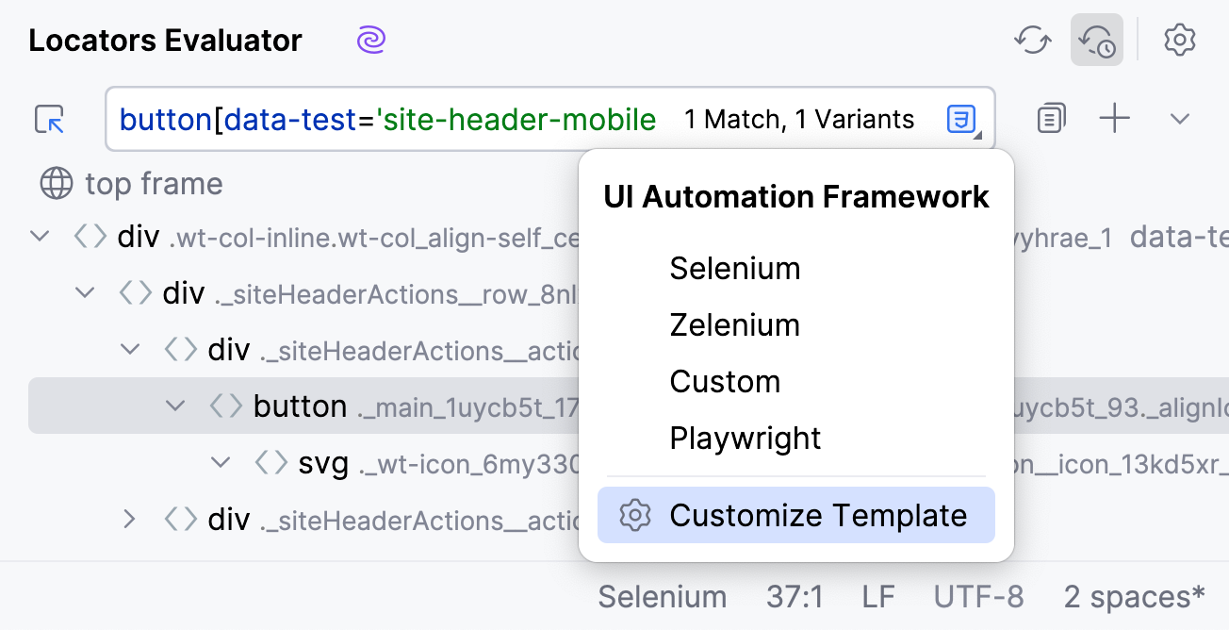Viewport: 1229px width, 630px height.
Task: Open the dropdown chevron next to the plus icon
Action: click(x=1179, y=119)
